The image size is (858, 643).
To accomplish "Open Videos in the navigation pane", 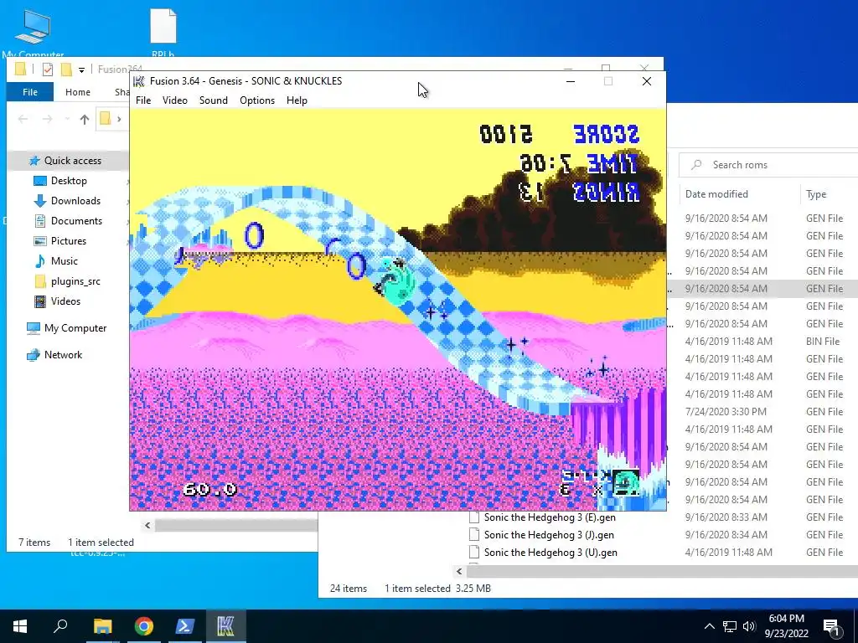I will point(65,301).
